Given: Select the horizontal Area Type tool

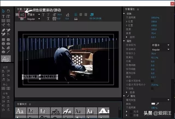Looking at the screenshot, I should [x=3, y=20].
